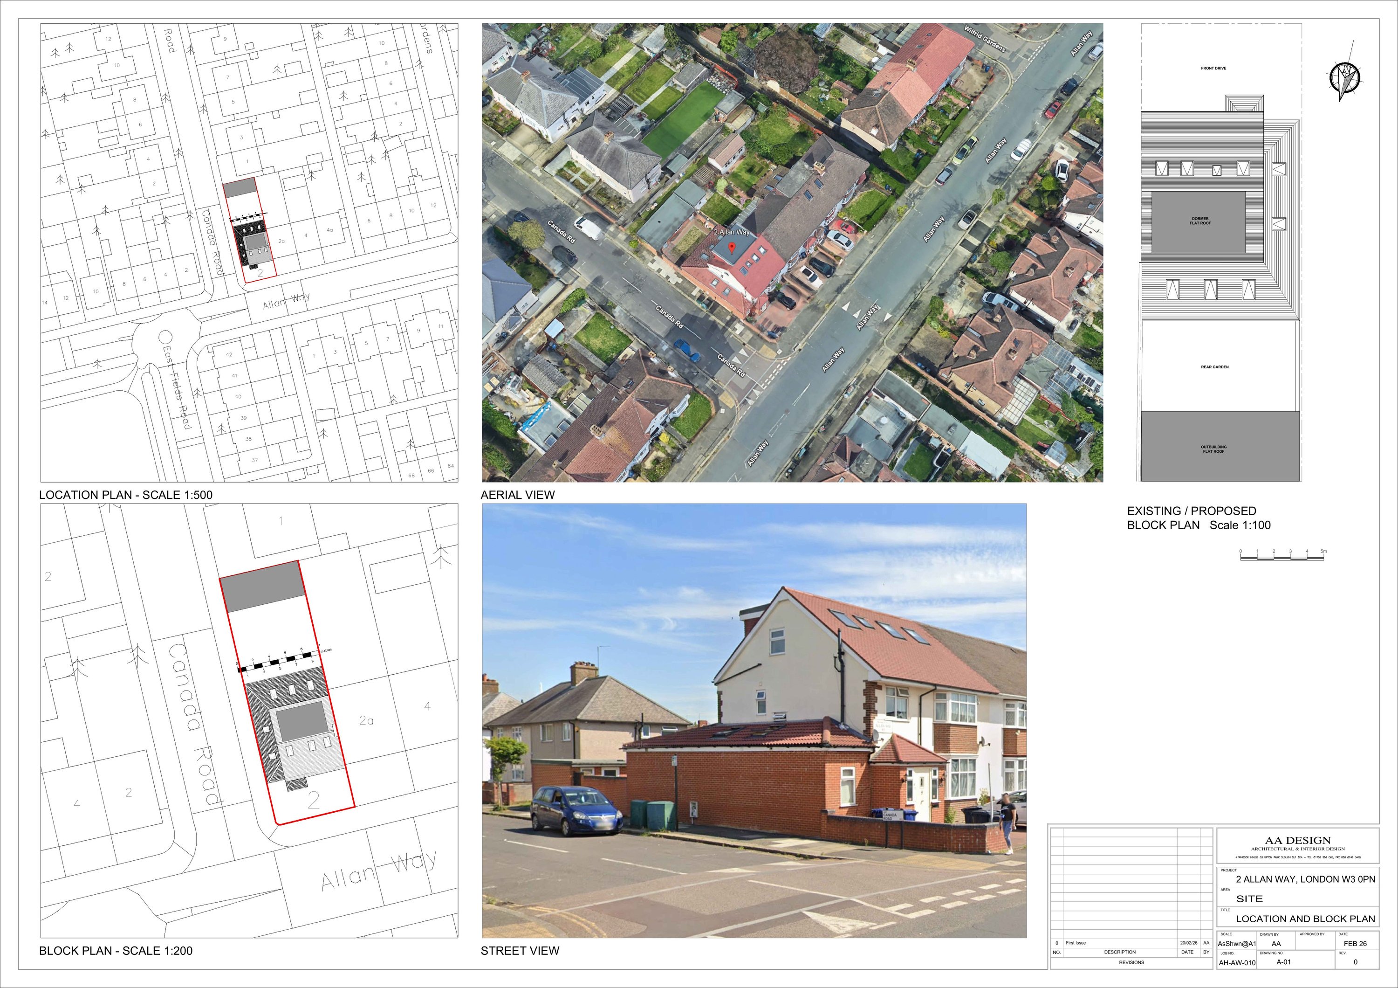The image size is (1398, 988).
Task: Click the red location pin on aerial view
Action: click(x=732, y=247)
